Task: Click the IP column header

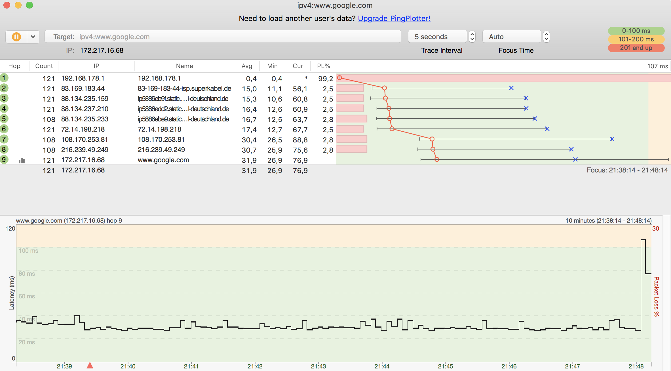Action: (x=96, y=66)
